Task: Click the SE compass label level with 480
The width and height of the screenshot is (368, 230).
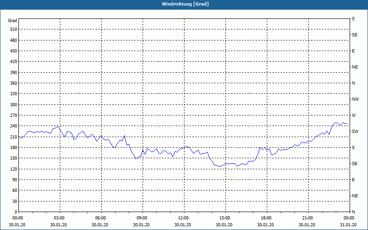Action: click(355, 35)
